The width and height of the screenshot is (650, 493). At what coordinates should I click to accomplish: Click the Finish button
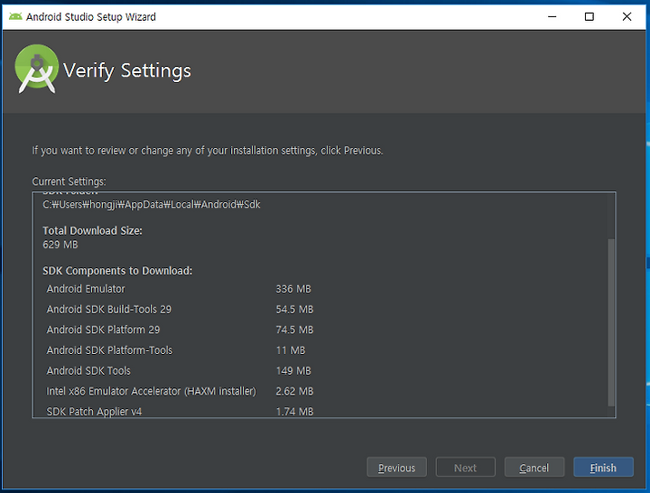(x=603, y=468)
